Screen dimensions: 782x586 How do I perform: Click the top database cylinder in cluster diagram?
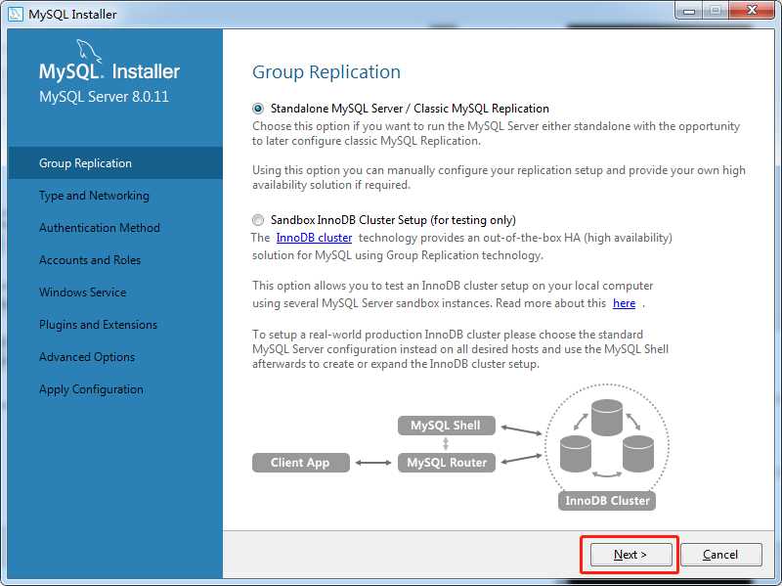607,418
